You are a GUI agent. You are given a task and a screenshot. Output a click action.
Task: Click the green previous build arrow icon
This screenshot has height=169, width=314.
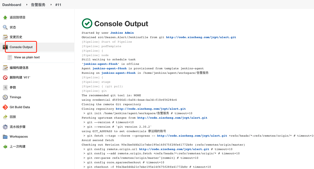pyautogui.click(x=5, y=147)
